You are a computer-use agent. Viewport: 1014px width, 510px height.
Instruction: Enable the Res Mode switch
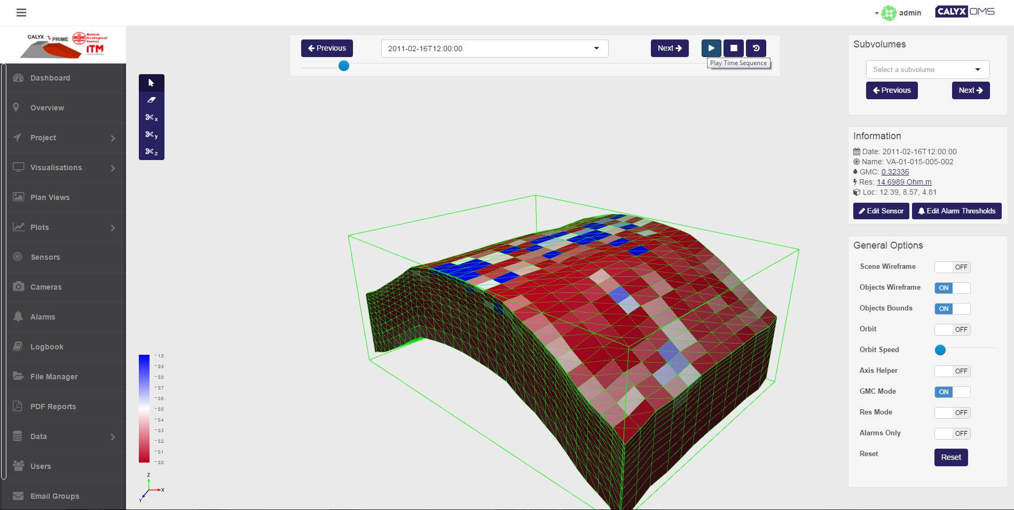(952, 412)
